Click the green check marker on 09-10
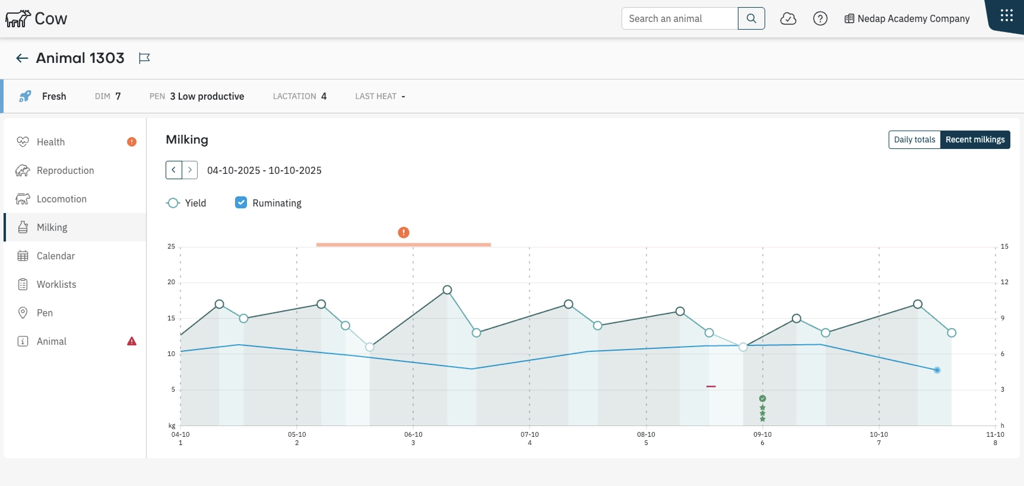The width and height of the screenshot is (1024, 486). (762, 398)
